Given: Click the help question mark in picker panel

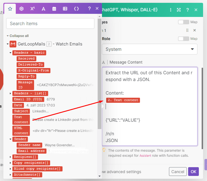Looking at the screenshot, I should (89, 9).
